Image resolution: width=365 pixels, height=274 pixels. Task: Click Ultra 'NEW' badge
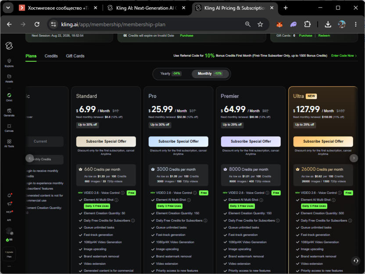click(311, 96)
